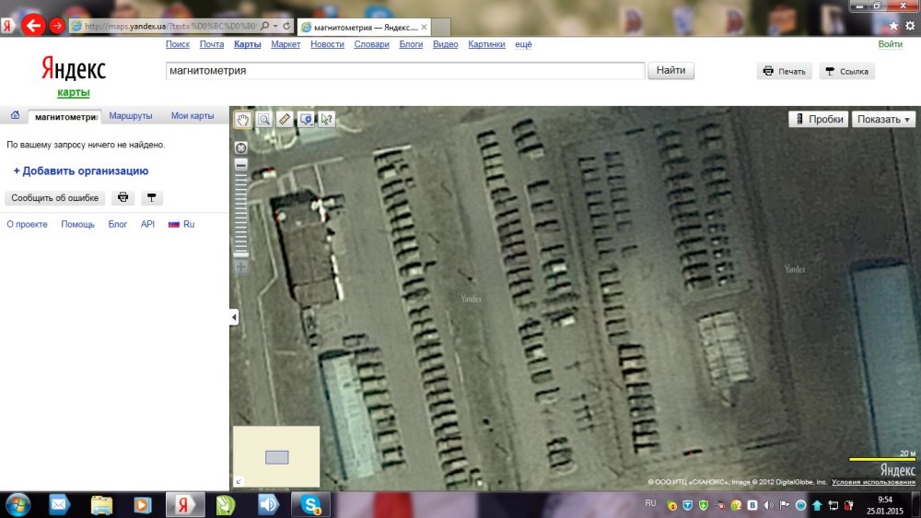This screenshot has width=921, height=518.
Task: Click the print icon below search results
Action: click(x=122, y=198)
